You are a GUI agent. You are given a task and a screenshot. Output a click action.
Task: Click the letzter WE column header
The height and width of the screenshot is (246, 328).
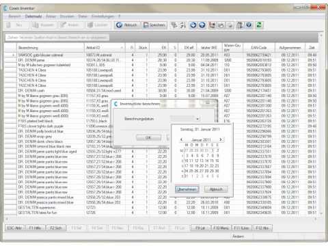(209, 48)
